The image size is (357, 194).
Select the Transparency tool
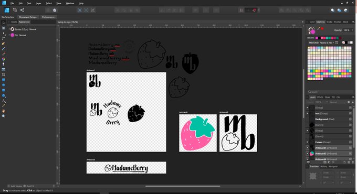(x=4, y=64)
